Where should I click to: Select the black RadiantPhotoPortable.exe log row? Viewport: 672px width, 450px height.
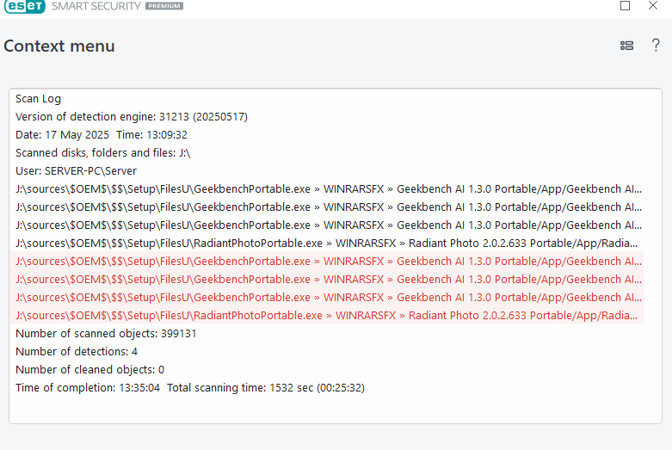(327, 243)
